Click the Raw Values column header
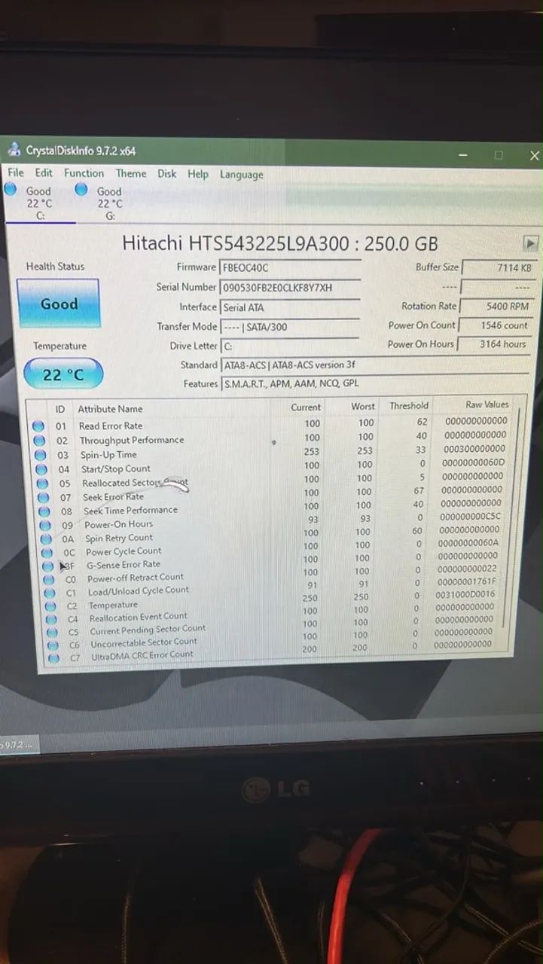The width and height of the screenshot is (543, 964). coord(487,404)
